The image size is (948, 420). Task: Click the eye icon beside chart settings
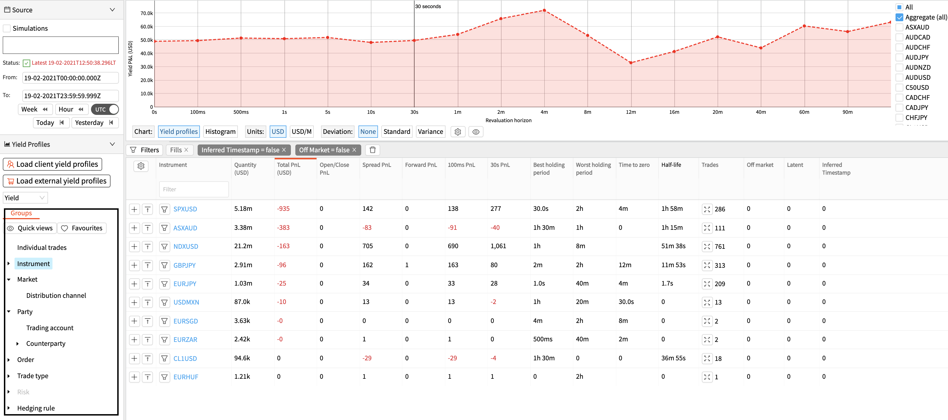[475, 132]
